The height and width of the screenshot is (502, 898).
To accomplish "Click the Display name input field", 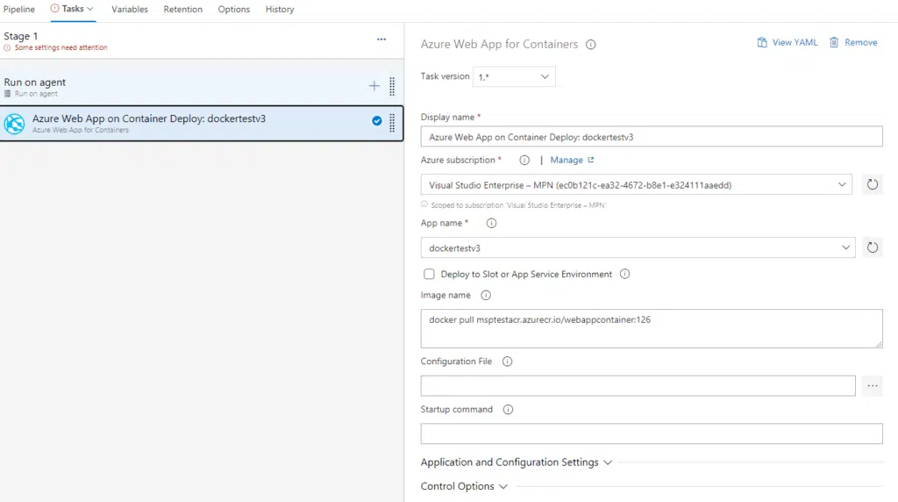I will coord(652,137).
